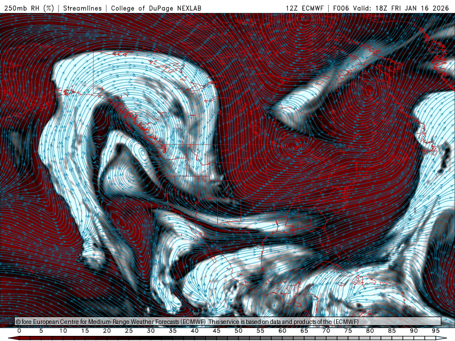Click "College of DuPage NEXLAB" header text
This screenshot has height=341, width=455.
156,8
